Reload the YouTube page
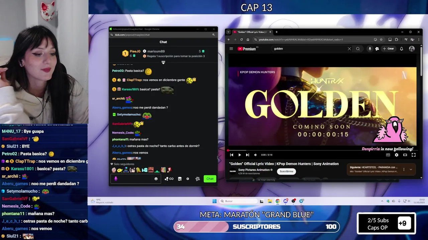The width and height of the screenshot is (428, 240). 241,40
